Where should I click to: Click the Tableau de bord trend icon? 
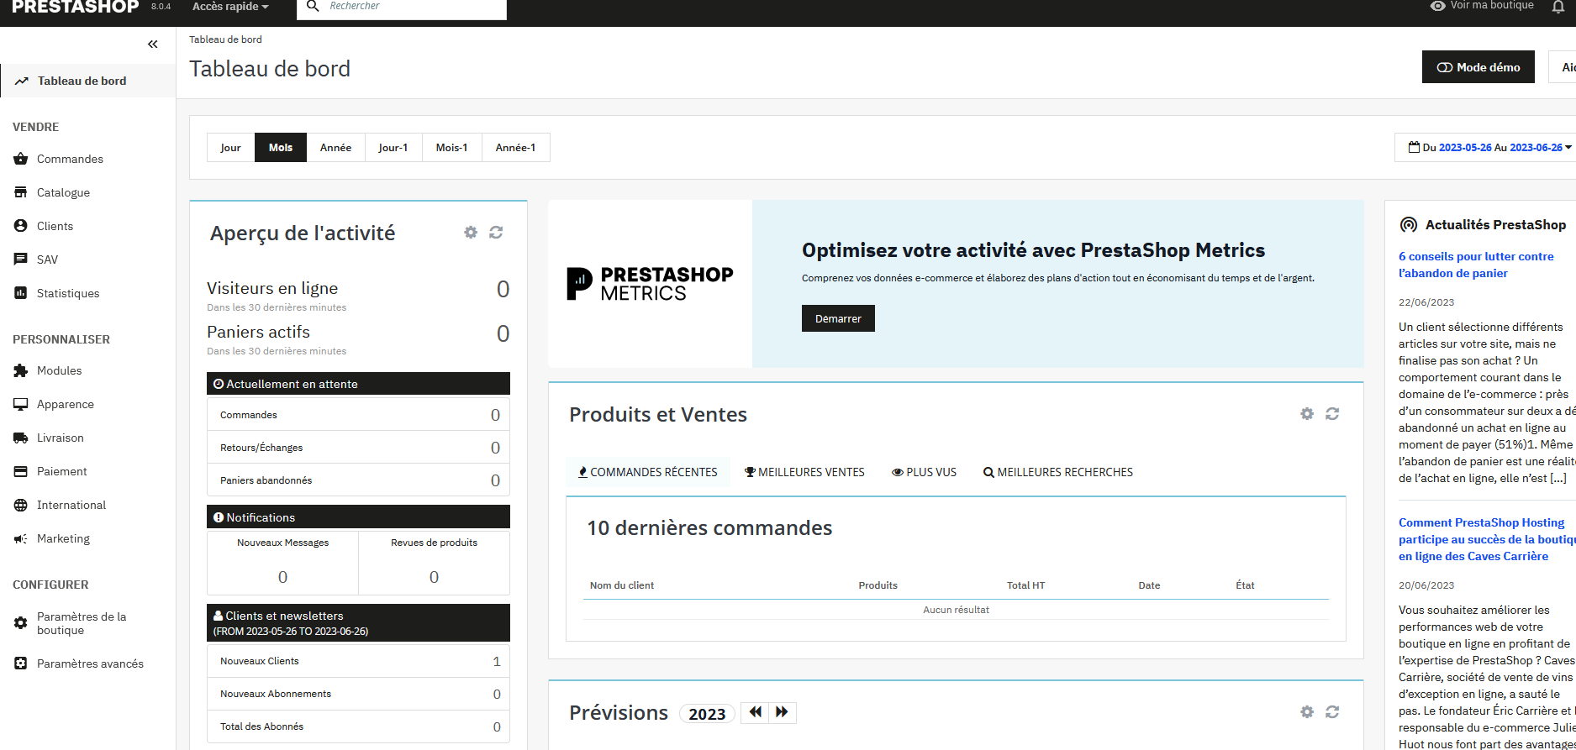coord(21,81)
